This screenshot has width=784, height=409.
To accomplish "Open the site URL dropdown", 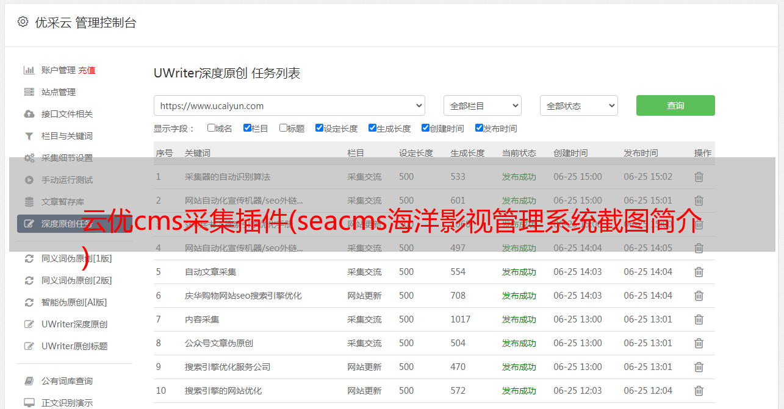I will pos(289,105).
